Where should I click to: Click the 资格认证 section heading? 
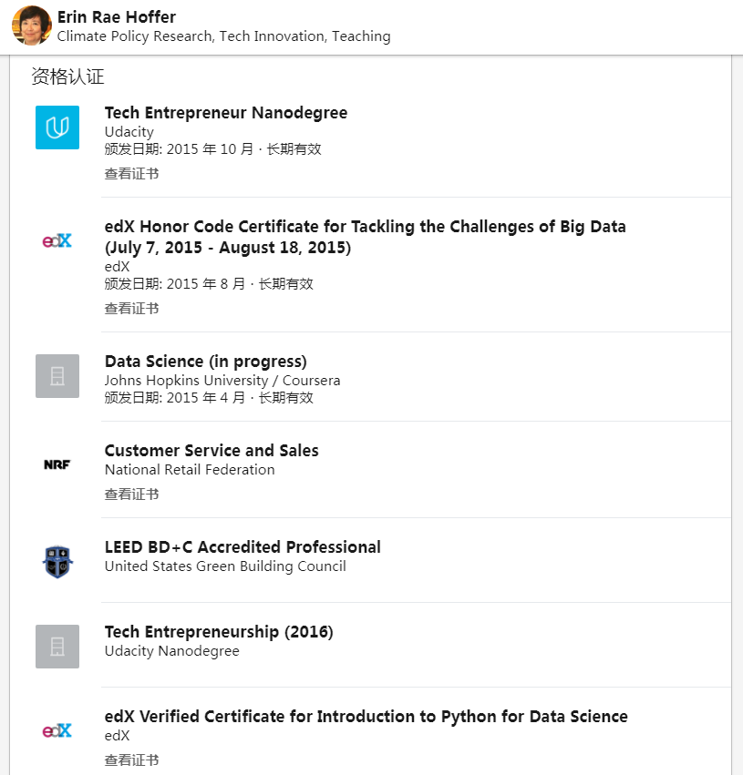tap(67, 76)
